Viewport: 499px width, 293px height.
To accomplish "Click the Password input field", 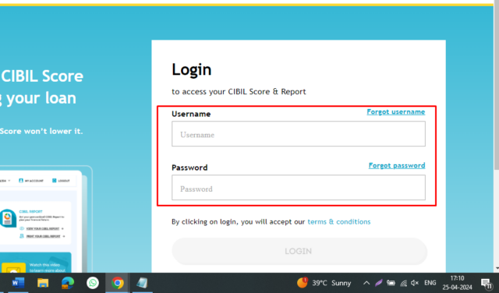I will pos(298,188).
